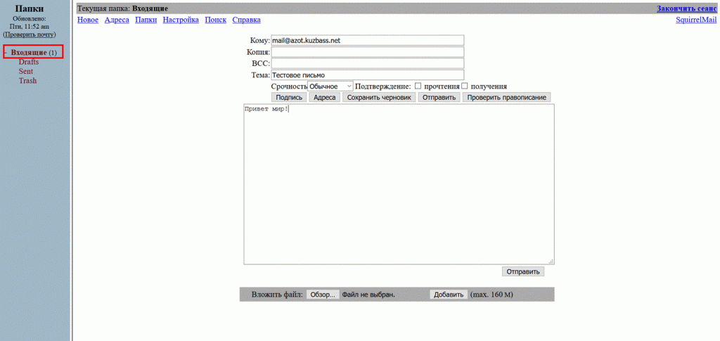Focus the BCC field
The image size is (720, 341).
tap(367, 63)
